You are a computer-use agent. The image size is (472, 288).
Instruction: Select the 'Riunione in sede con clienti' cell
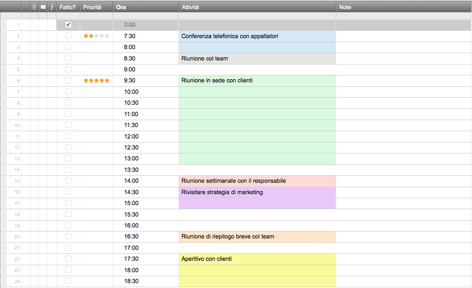[x=257, y=81]
